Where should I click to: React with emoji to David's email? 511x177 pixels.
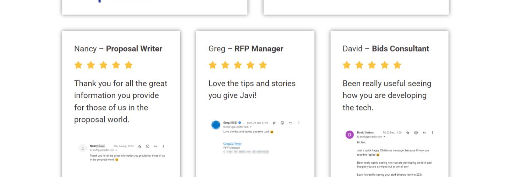[x=416, y=133]
